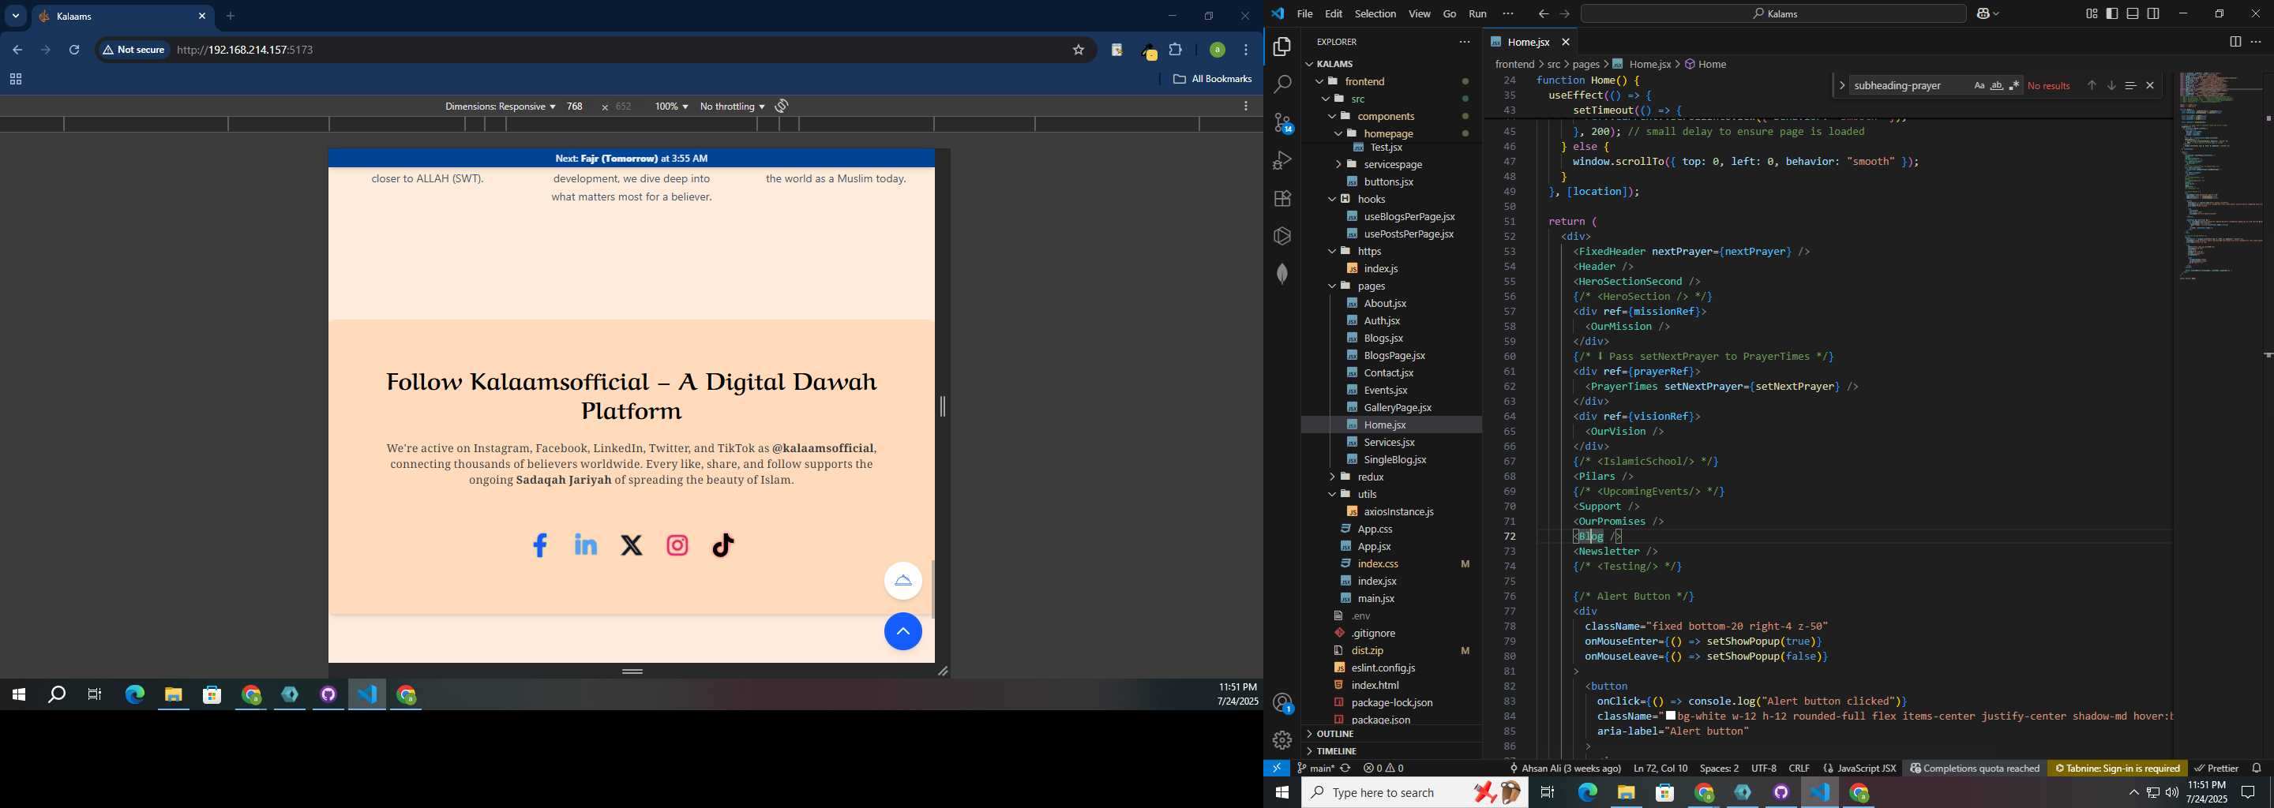This screenshot has width=2274, height=808.
Task: Open the X (Twitter) icon on the page
Action: point(632,545)
